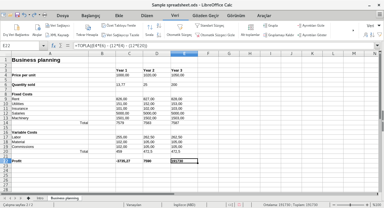Viewport: 384px width, 208px height.
Task: Toggle the selection mode indicator in the status bar
Action: pyautogui.click(x=231, y=205)
